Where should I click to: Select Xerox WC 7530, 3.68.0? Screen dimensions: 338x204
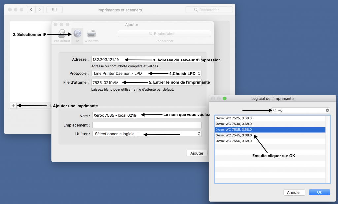(270, 124)
